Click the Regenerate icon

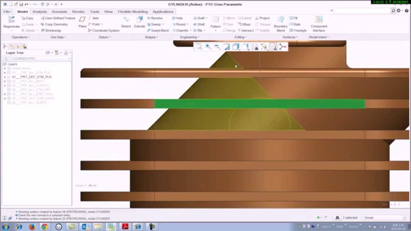[x=11, y=20]
